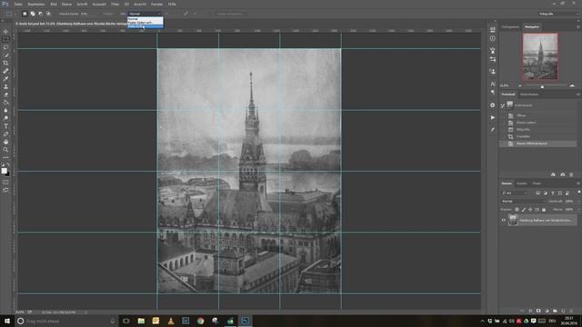
Task: Select the Zoom tool in toolbar
Action: click(5, 150)
